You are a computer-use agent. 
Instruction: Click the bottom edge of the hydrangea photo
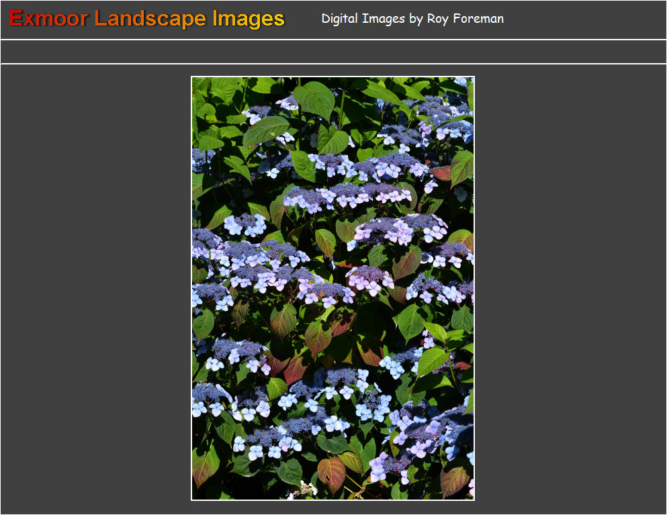pyautogui.click(x=332, y=498)
